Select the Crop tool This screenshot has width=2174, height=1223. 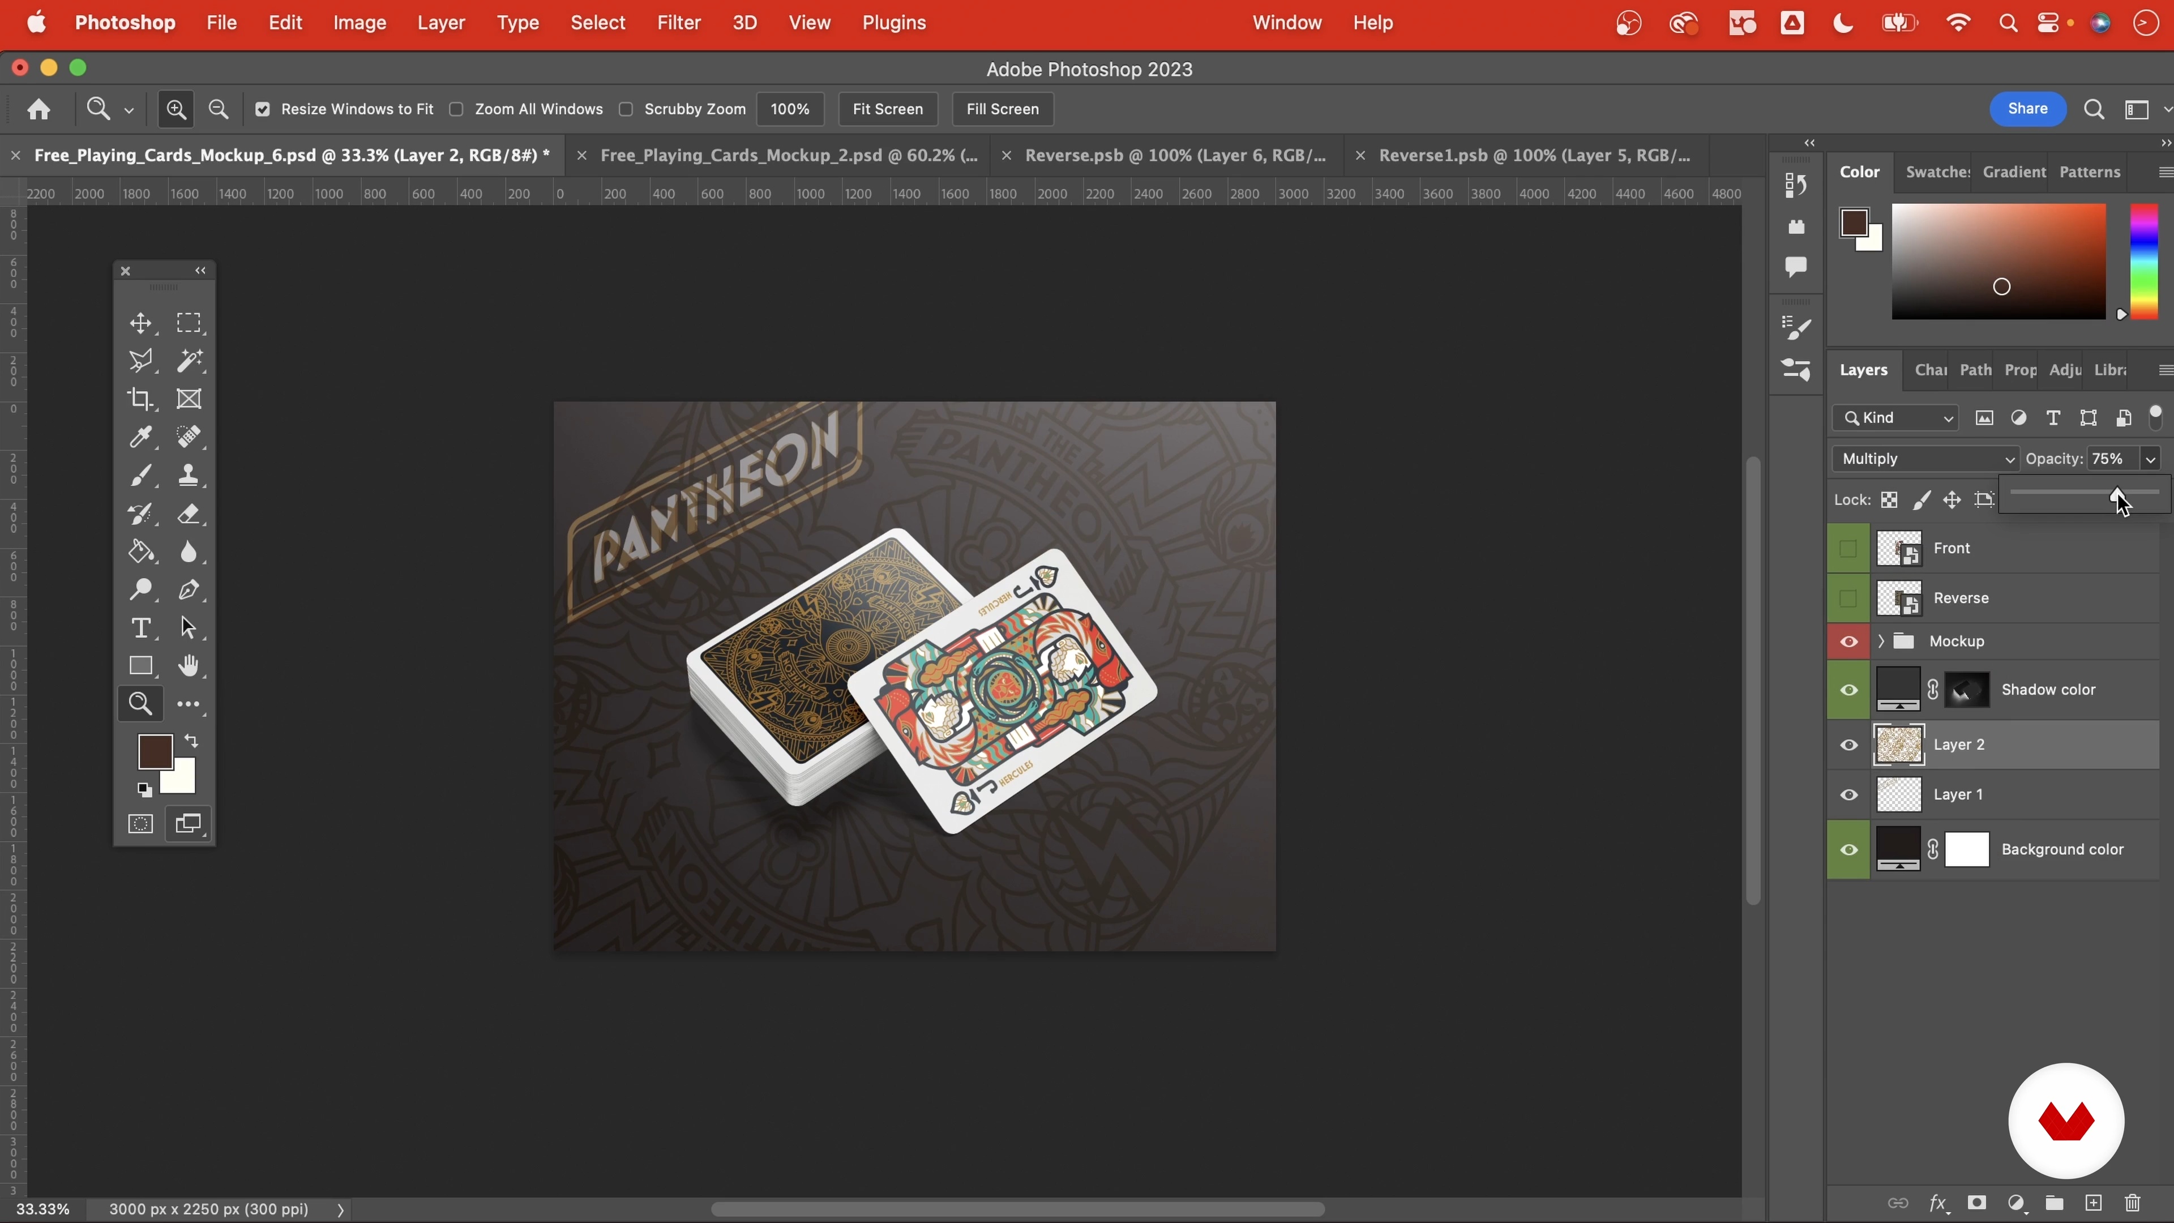(141, 399)
